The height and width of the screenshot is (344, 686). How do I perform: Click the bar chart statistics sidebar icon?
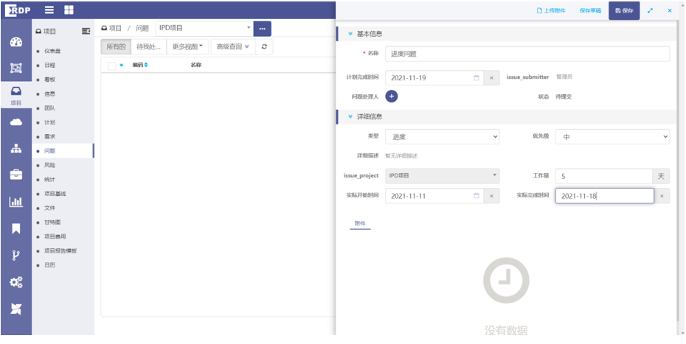click(x=15, y=202)
